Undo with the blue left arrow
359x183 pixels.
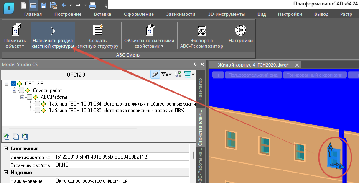(64, 5)
